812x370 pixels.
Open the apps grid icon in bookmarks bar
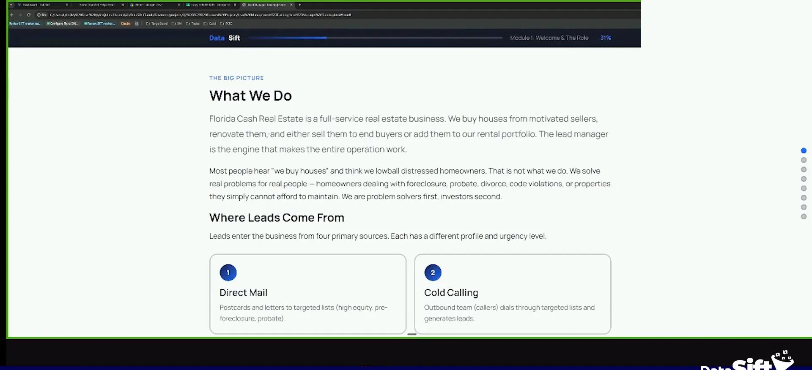coord(137,24)
